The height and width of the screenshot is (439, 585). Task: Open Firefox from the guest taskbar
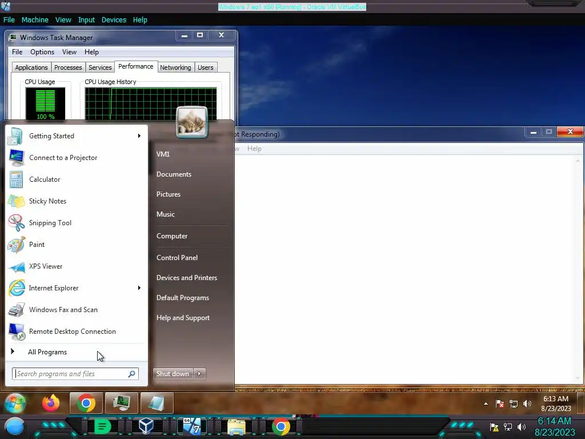pos(51,403)
